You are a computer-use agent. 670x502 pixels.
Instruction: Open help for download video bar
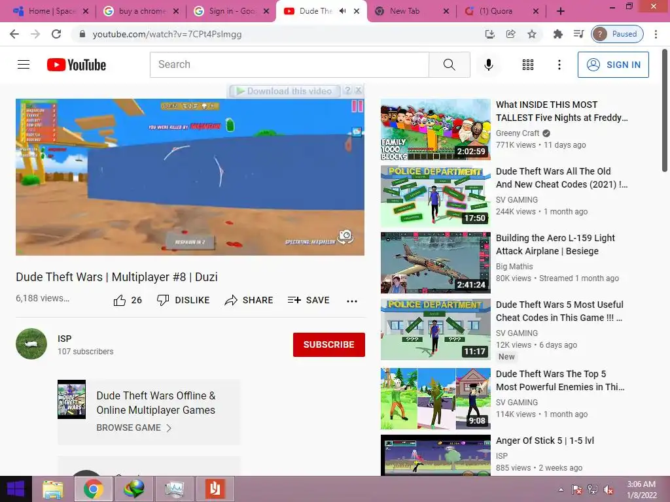click(348, 90)
